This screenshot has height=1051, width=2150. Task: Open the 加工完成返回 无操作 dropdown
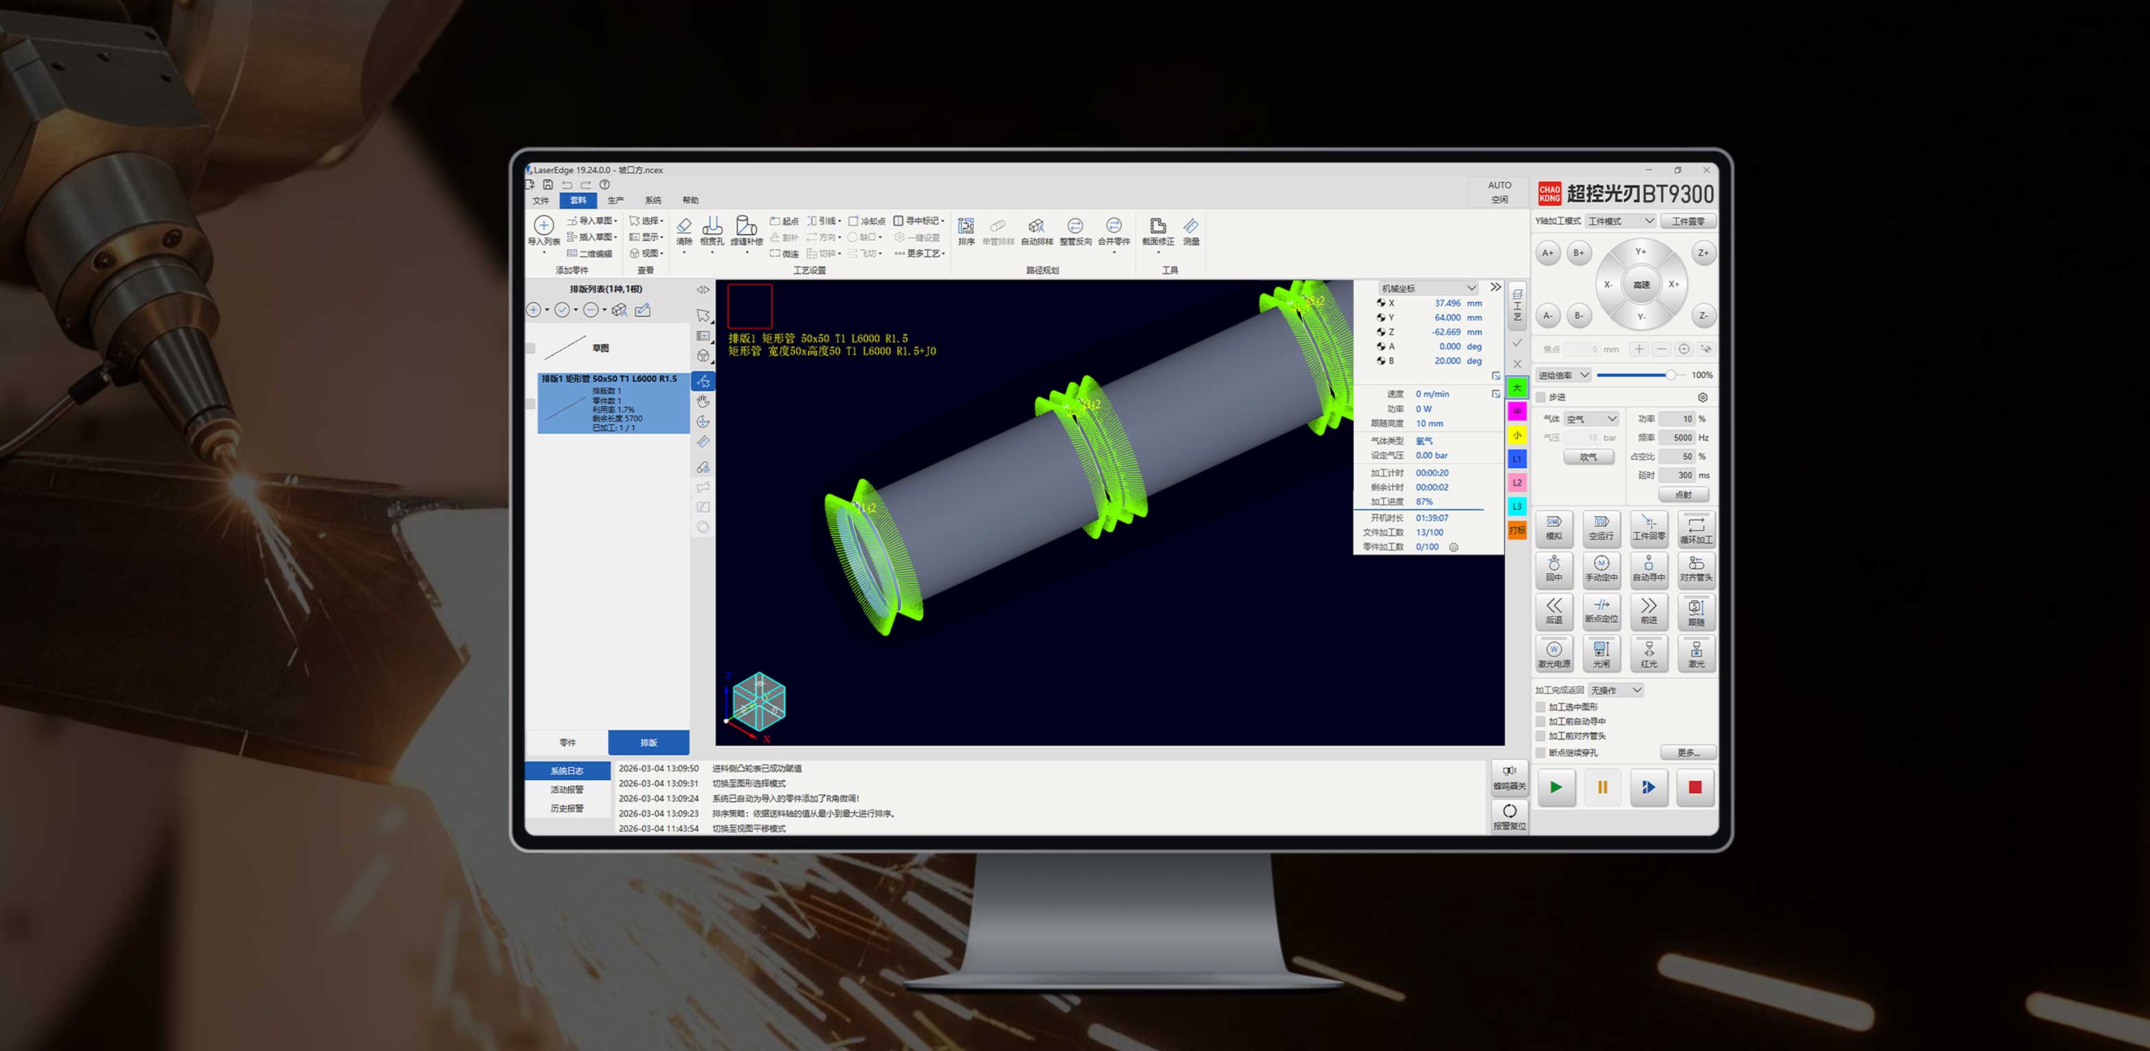point(1615,690)
